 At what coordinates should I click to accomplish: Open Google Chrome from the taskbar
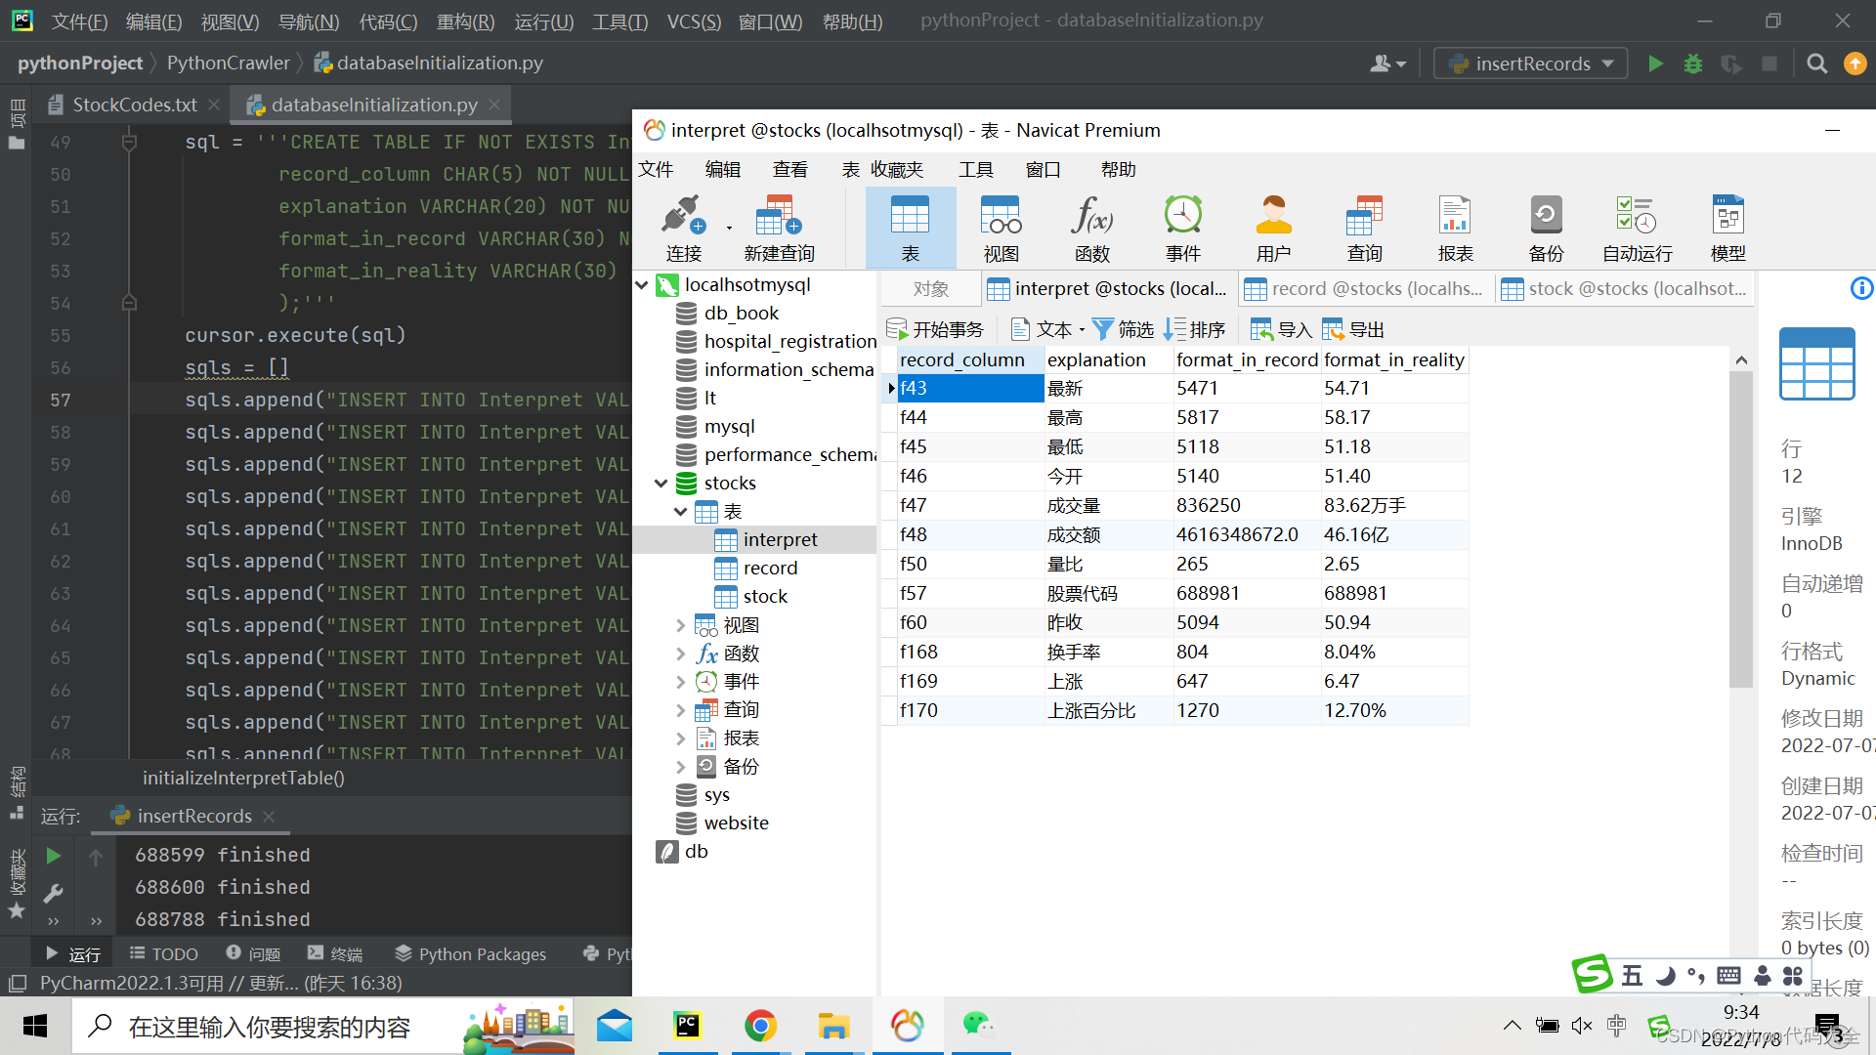pyautogui.click(x=760, y=1026)
